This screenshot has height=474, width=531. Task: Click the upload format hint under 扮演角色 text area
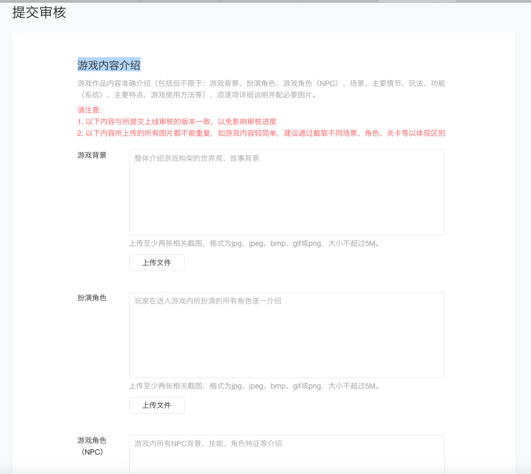(254, 386)
